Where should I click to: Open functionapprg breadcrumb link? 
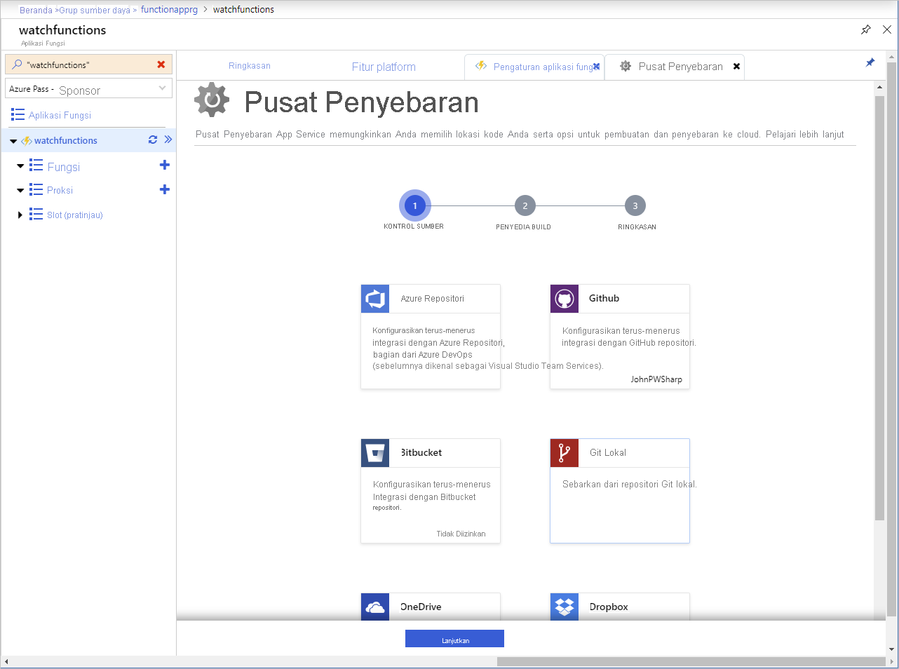coord(169,9)
